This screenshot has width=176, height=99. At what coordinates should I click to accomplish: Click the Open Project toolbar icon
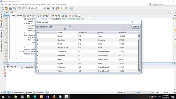click(11, 8)
